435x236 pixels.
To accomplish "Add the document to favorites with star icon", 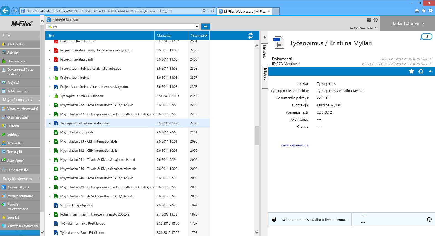I will (411, 71).
